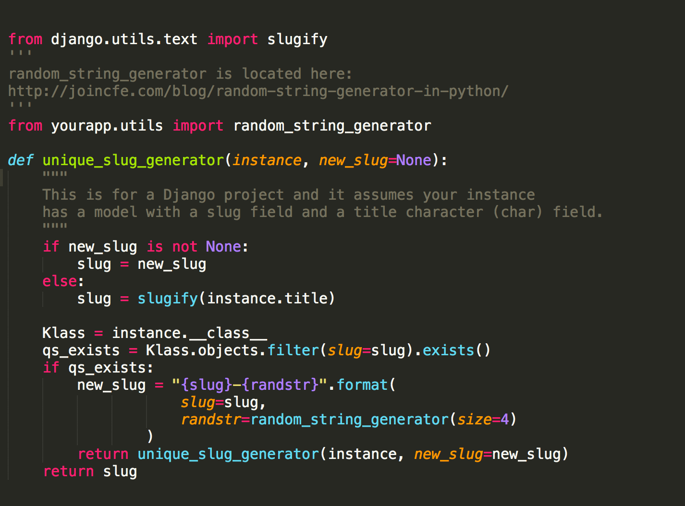The width and height of the screenshot is (685, 506).
Task: Select the joincfe.com blog URL
Action: click(x=258, y=91)
